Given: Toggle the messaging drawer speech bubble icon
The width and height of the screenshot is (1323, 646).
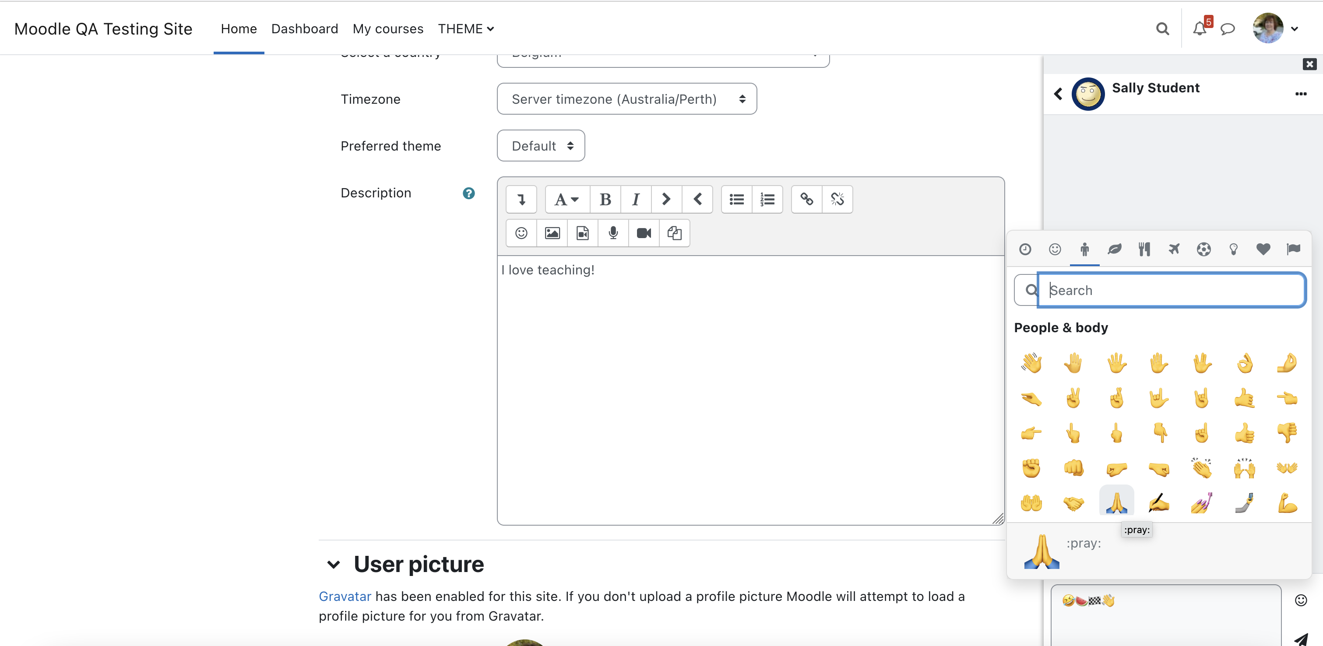Looking at the screenshot, I should point(1228,29).
